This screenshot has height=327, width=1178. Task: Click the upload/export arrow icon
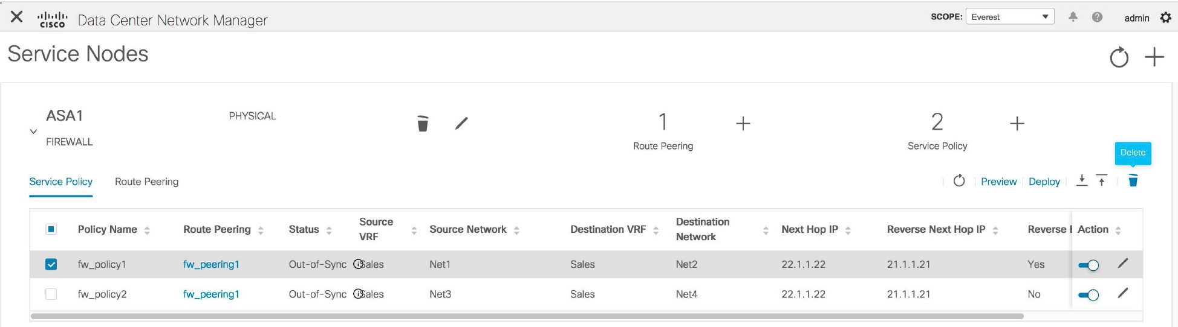click(x=1102, y=180)
